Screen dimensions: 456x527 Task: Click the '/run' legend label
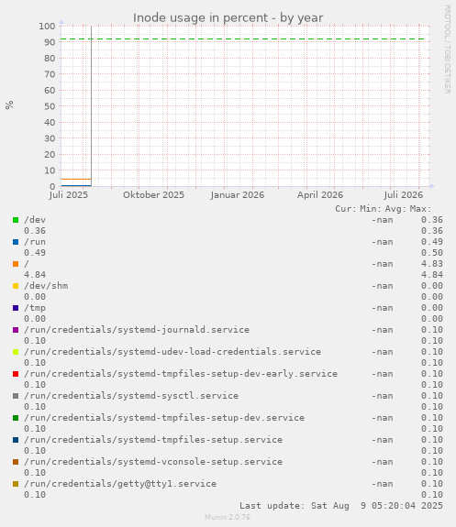[x=35, y=242]
